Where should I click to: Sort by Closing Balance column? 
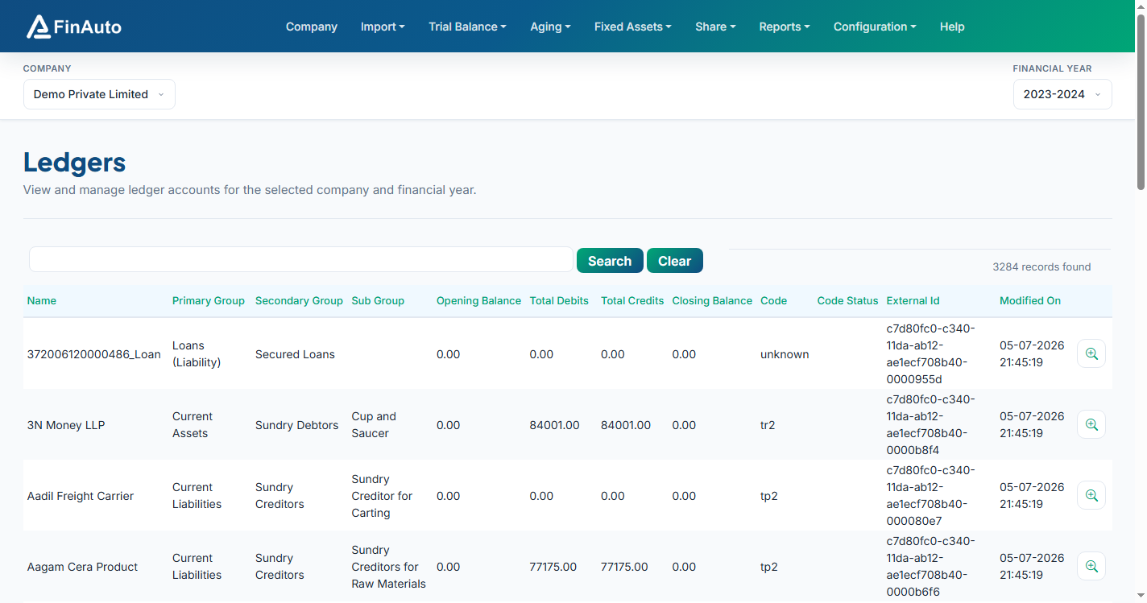coord(712,300)
